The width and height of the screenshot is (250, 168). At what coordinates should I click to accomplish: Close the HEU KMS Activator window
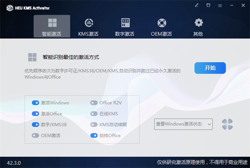(243, 5)
